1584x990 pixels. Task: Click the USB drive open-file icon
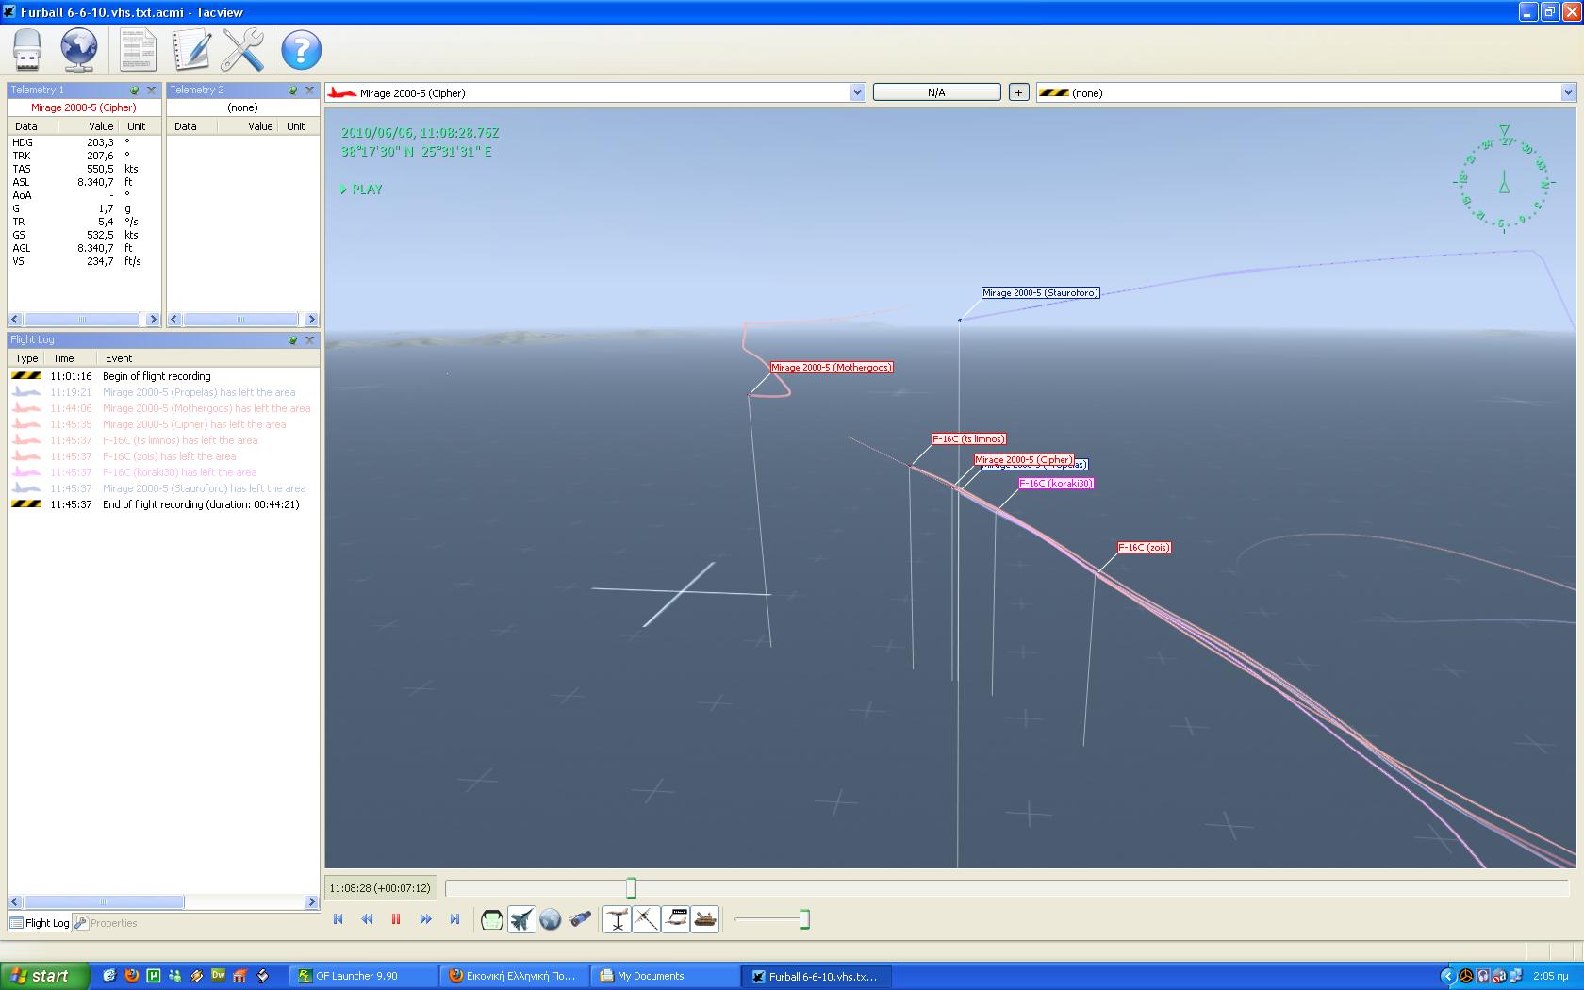(x=27, y=50)
